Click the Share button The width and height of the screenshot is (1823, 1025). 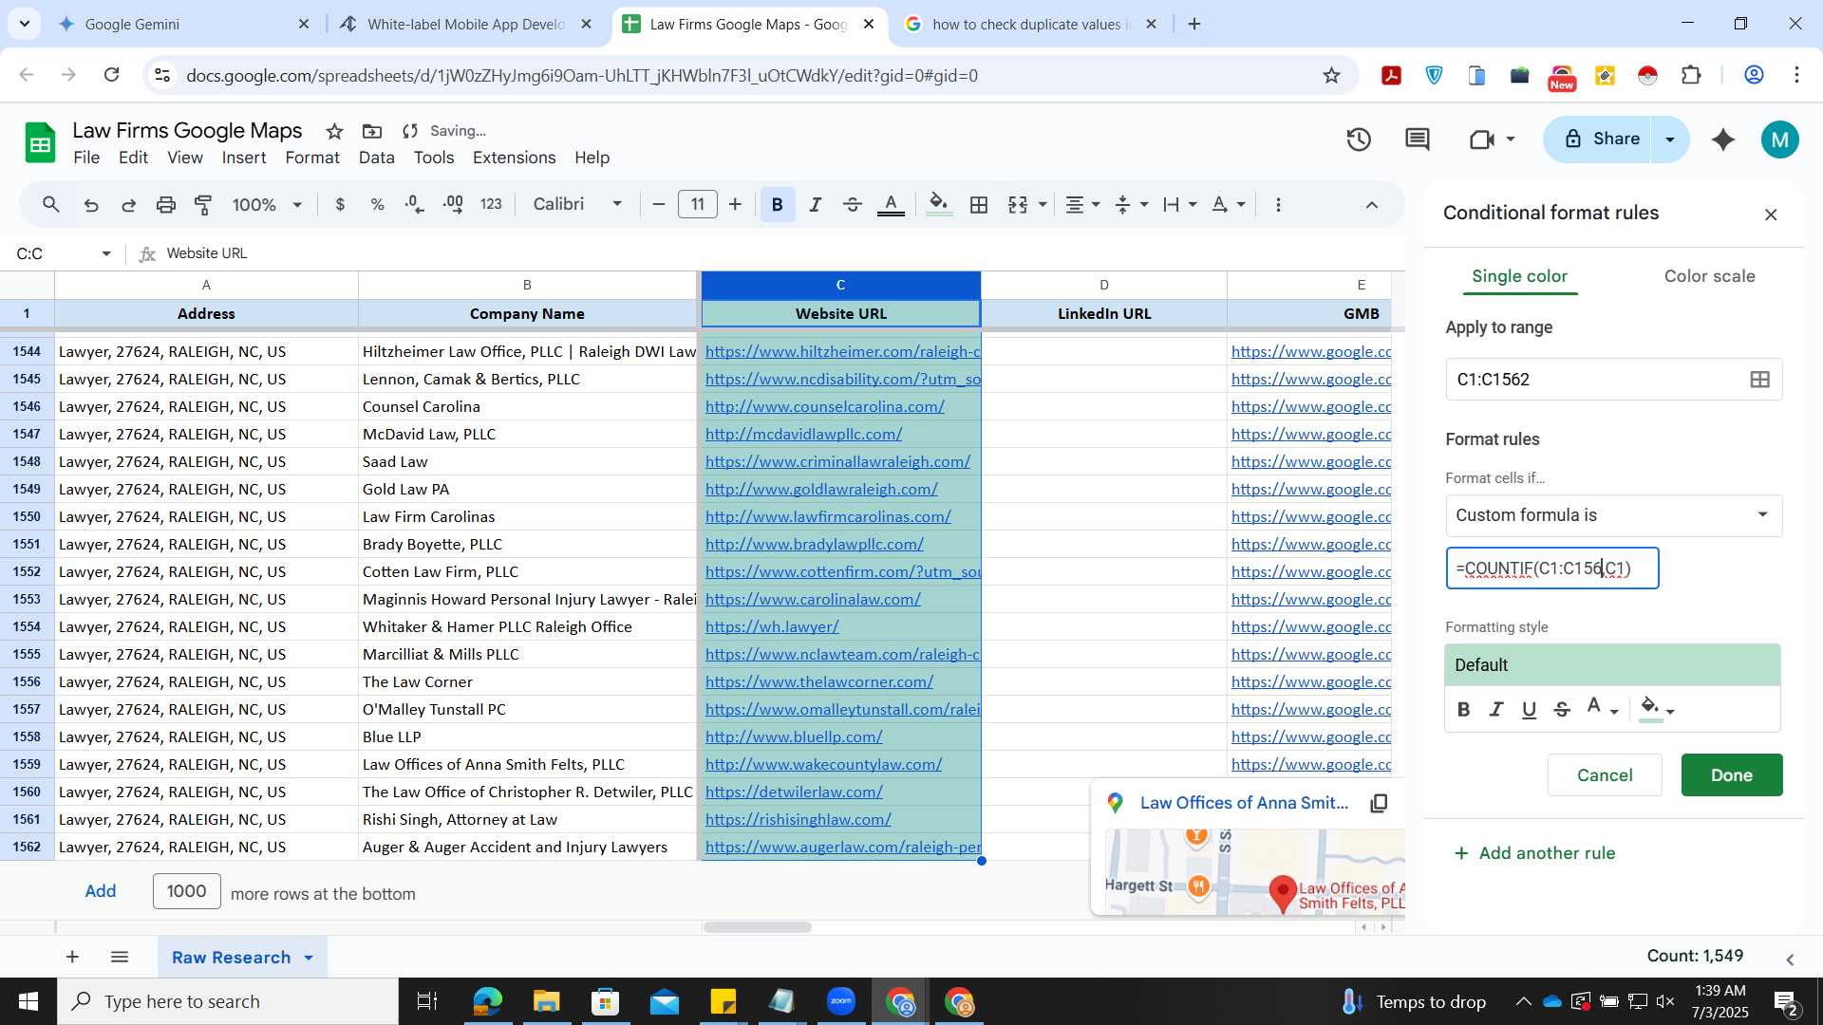click(x=1603, y=140)
